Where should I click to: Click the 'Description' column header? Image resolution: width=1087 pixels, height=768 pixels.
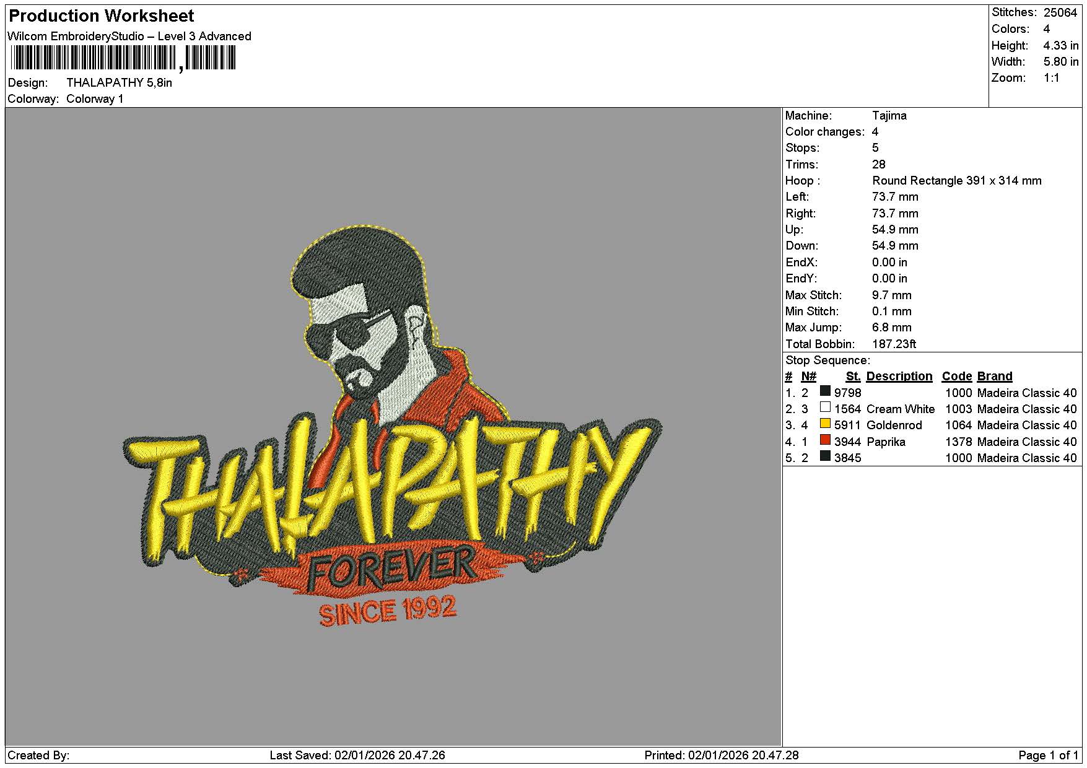click(899, 377)
